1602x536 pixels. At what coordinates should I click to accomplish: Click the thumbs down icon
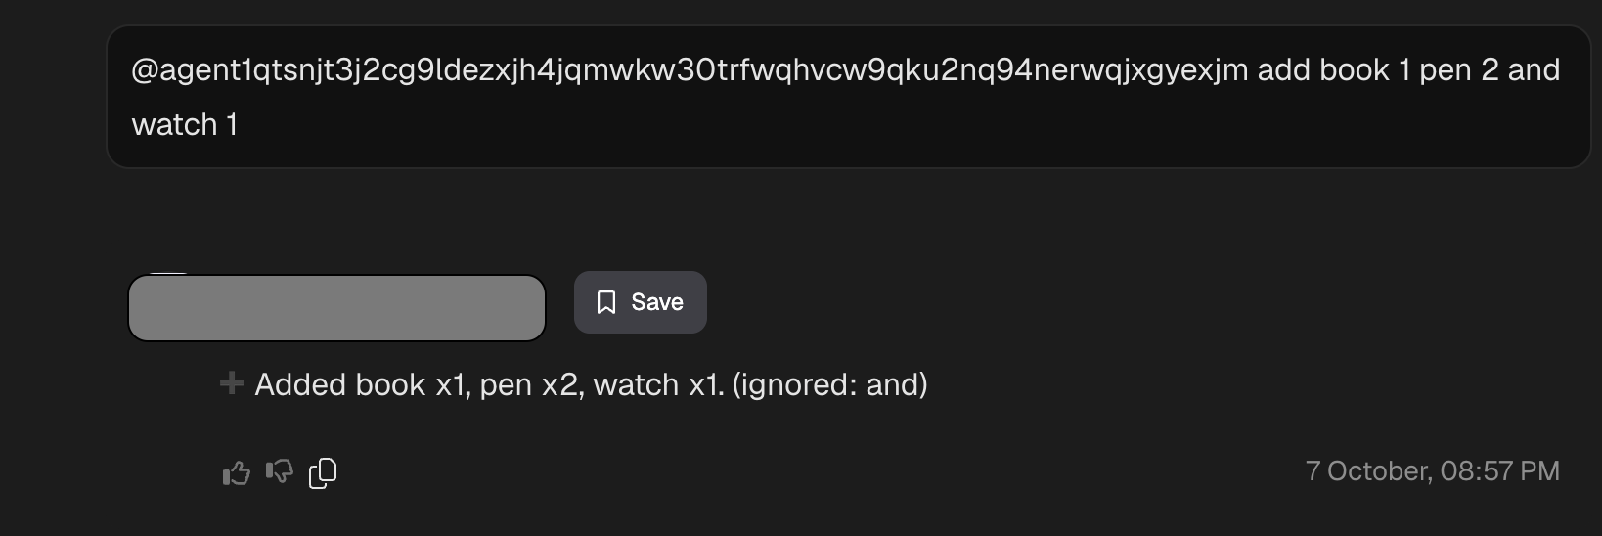280,472
